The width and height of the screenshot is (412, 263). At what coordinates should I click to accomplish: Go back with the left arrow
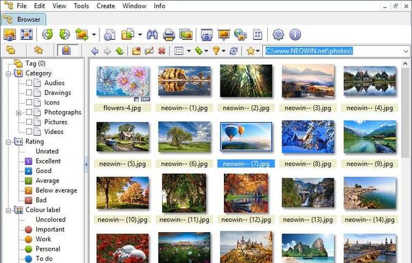tap(95, 51)
